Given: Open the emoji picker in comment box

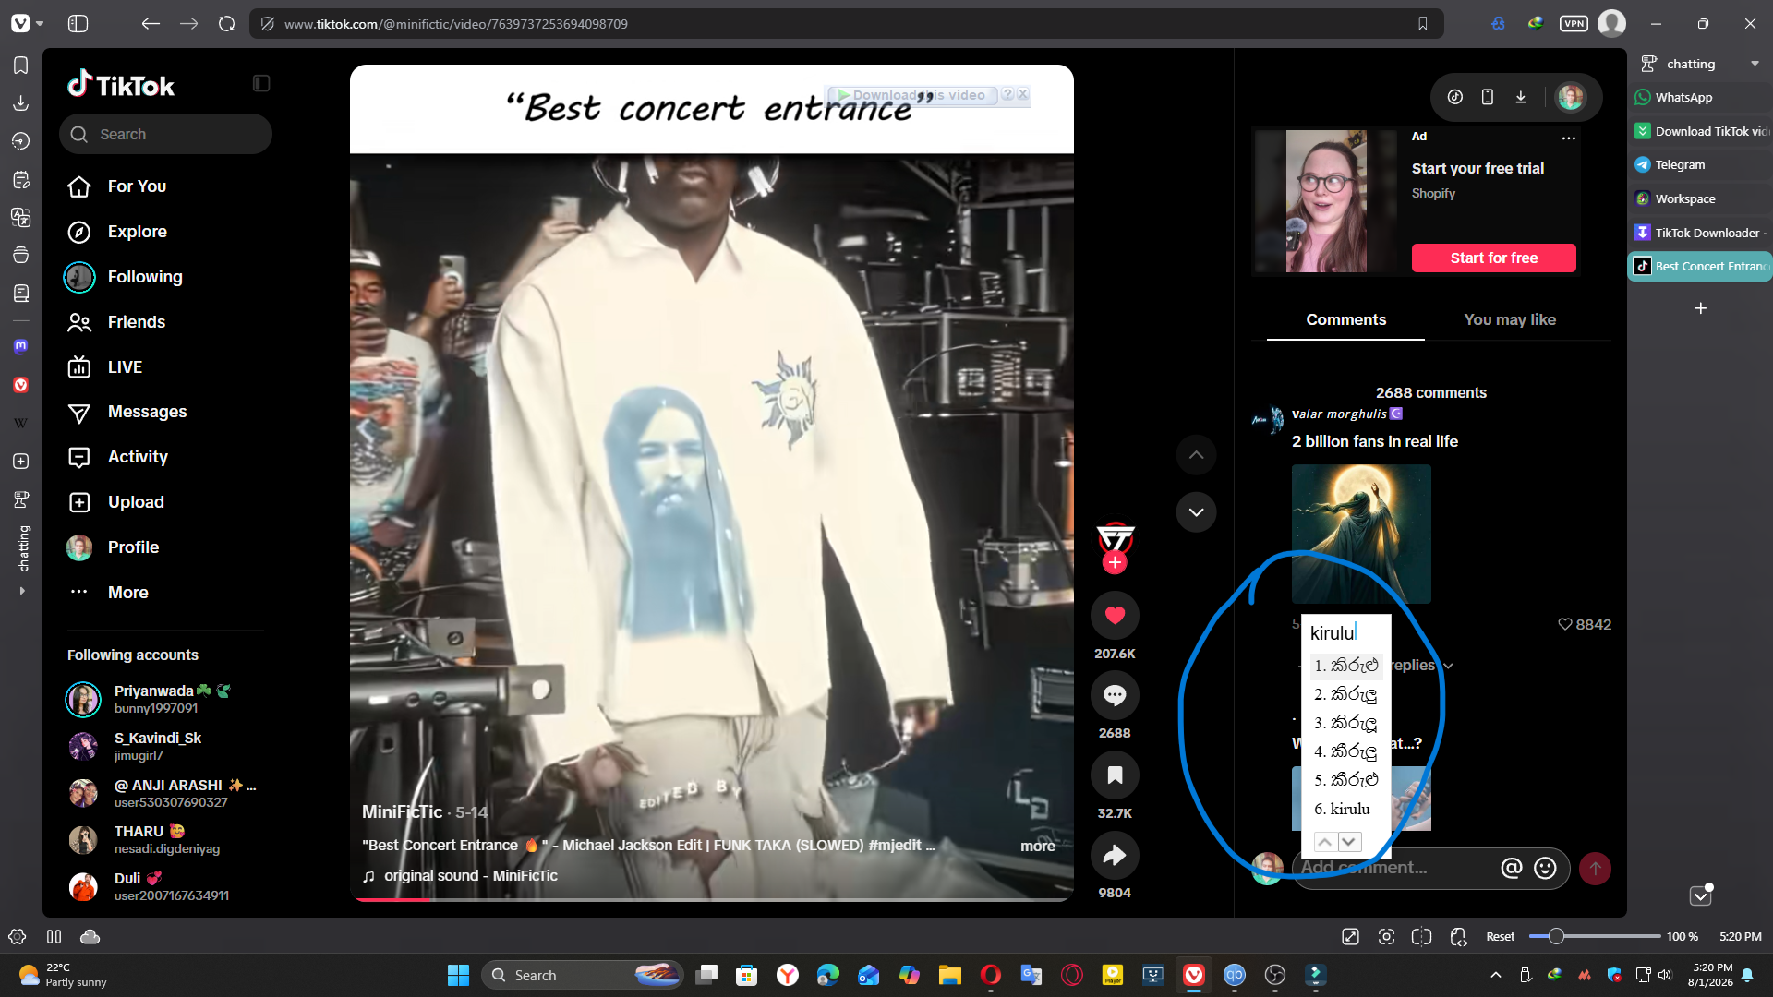Looking at the screenshot, I should (x=1545, y=868).
